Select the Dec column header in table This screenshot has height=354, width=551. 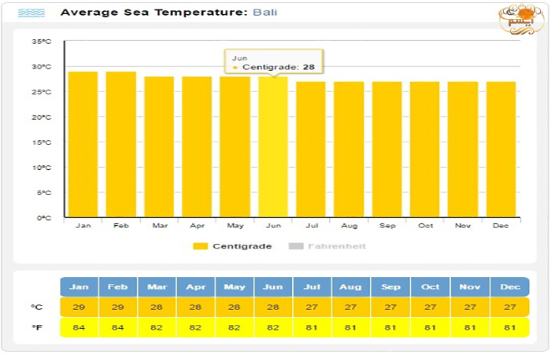click(510, 287)
